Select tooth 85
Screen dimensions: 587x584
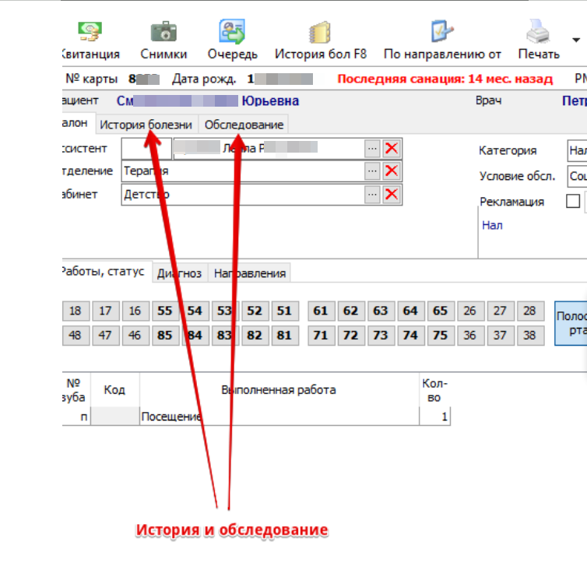(x=166, y=335)
